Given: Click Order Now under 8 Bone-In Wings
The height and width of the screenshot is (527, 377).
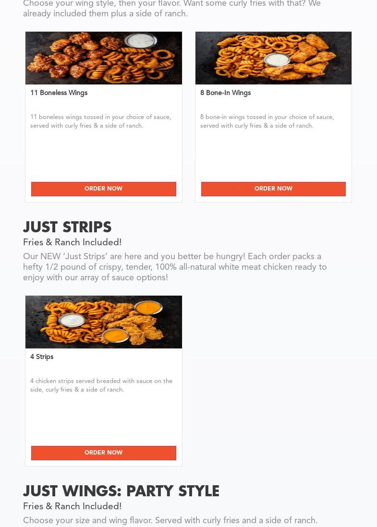Looking at the screenshot, I should pos(273,189).
